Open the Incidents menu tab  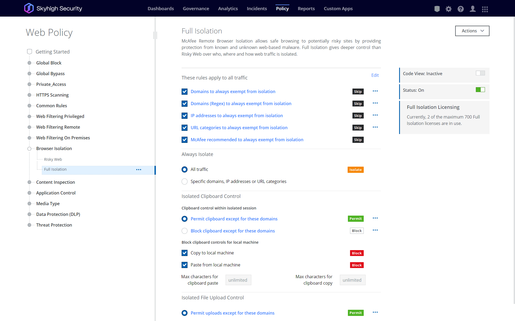[257, 9]
